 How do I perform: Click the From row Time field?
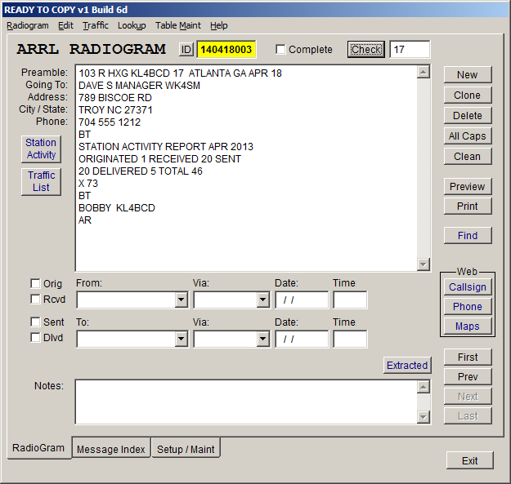click(350, 300)
